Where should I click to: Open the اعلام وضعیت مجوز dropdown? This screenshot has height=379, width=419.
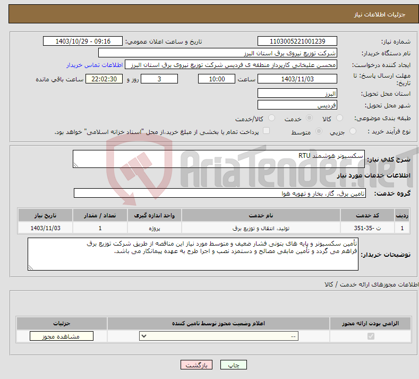(x=219, y=336)
